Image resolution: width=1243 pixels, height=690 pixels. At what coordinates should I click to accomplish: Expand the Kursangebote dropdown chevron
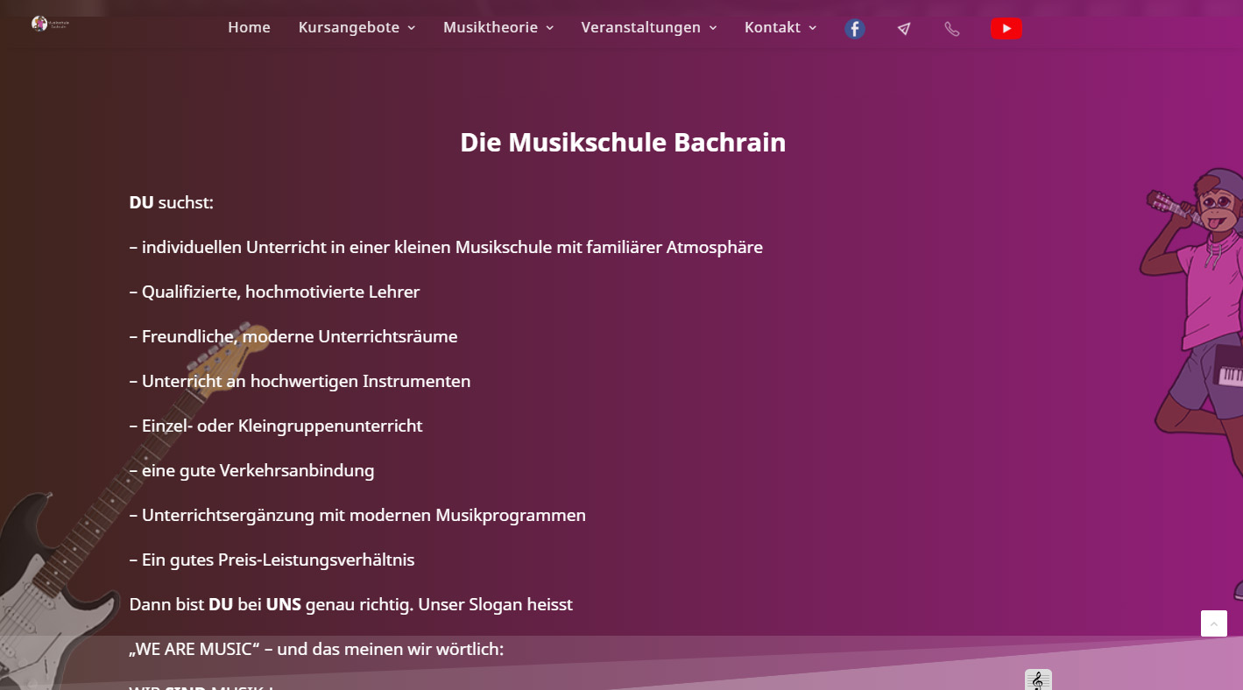[x=411, y=28]
